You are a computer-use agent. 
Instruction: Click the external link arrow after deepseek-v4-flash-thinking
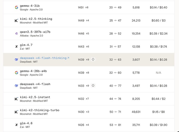click(68, 58)
